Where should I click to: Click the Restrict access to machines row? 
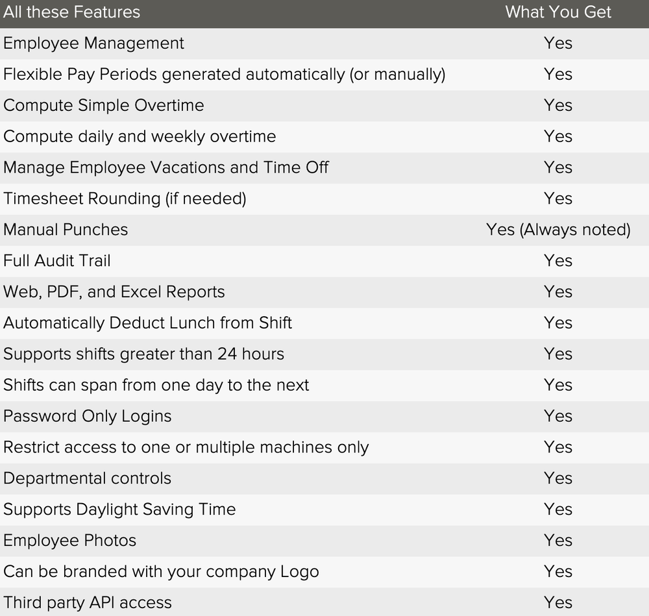coord(324,447)
